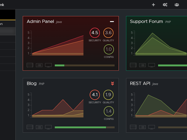Viewport: 187px width, 140px height.
Task: Click the plus add icon in top bar
Action: 153,5
